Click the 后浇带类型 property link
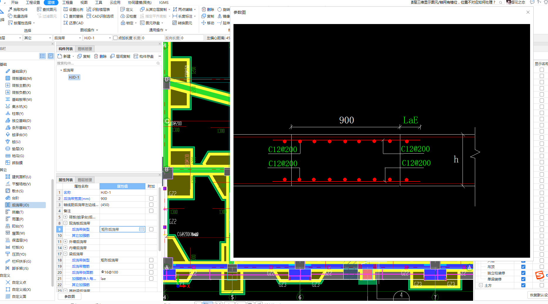548x304 pixels. pyautogui.click(x=81, y=229)
